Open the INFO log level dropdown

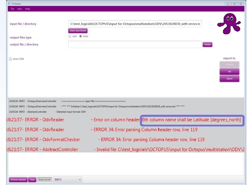68,180
